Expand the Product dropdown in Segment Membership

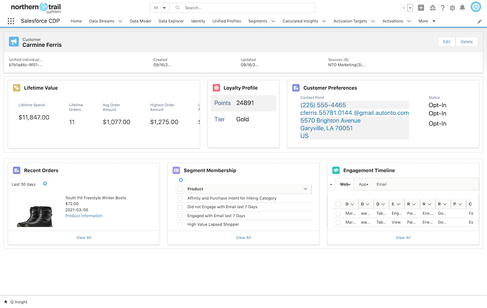pos(304,189)
